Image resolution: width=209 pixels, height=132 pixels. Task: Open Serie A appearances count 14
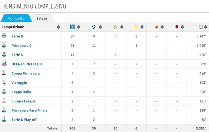pos(72,55)
